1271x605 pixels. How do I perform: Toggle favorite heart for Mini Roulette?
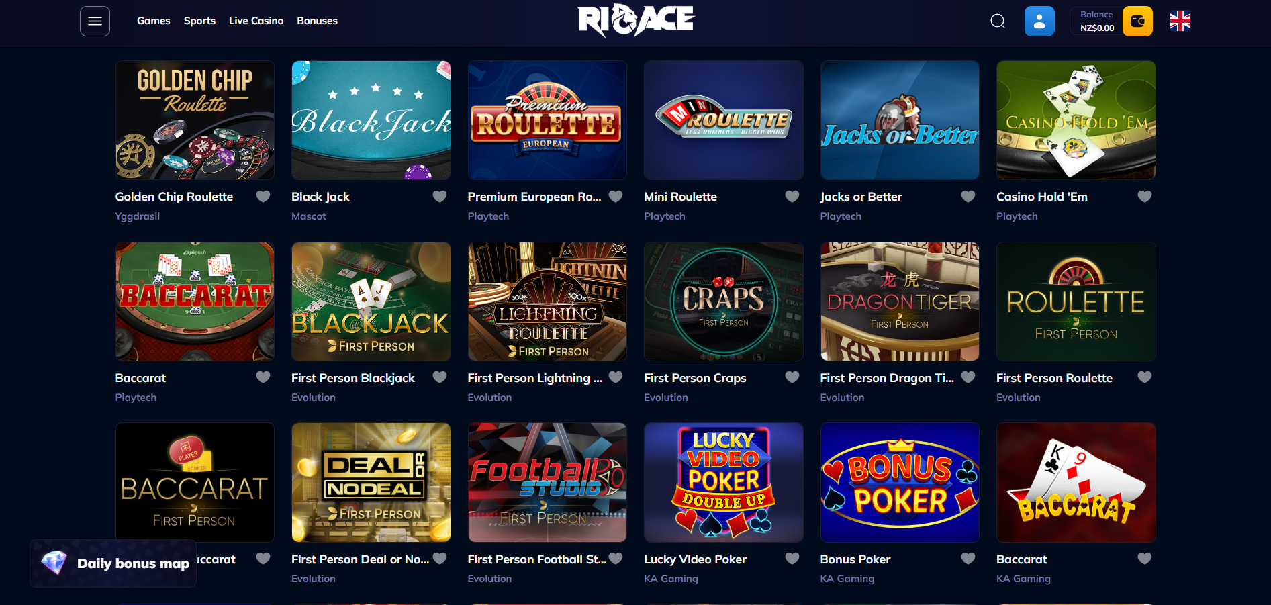point(792,197)
